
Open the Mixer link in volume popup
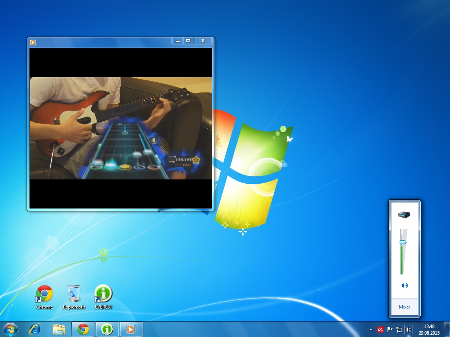[404, 307]
